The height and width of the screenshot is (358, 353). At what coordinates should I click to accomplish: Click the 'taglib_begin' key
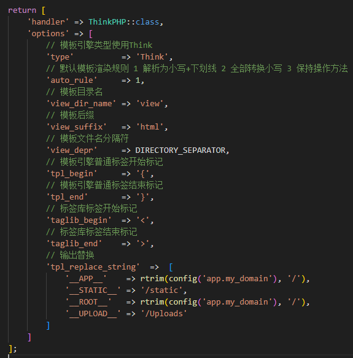(x=79, y=220)
